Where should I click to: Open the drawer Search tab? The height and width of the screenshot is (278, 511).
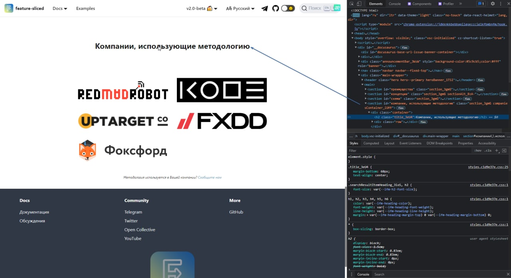pos(379,274)
